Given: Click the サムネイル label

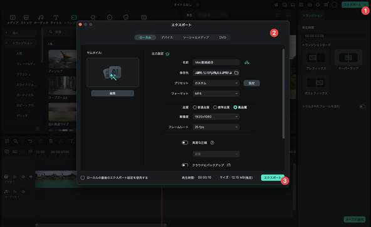Looking at the screenshot, I should [x=95, y=53].
